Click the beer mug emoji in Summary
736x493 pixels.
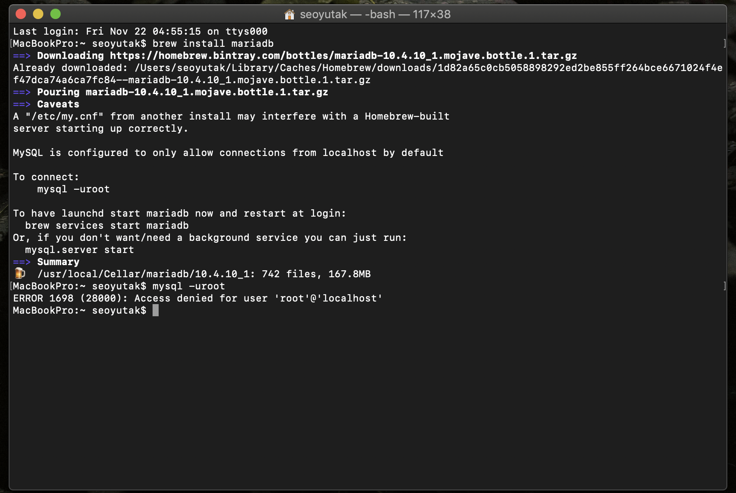click(20, 273)
